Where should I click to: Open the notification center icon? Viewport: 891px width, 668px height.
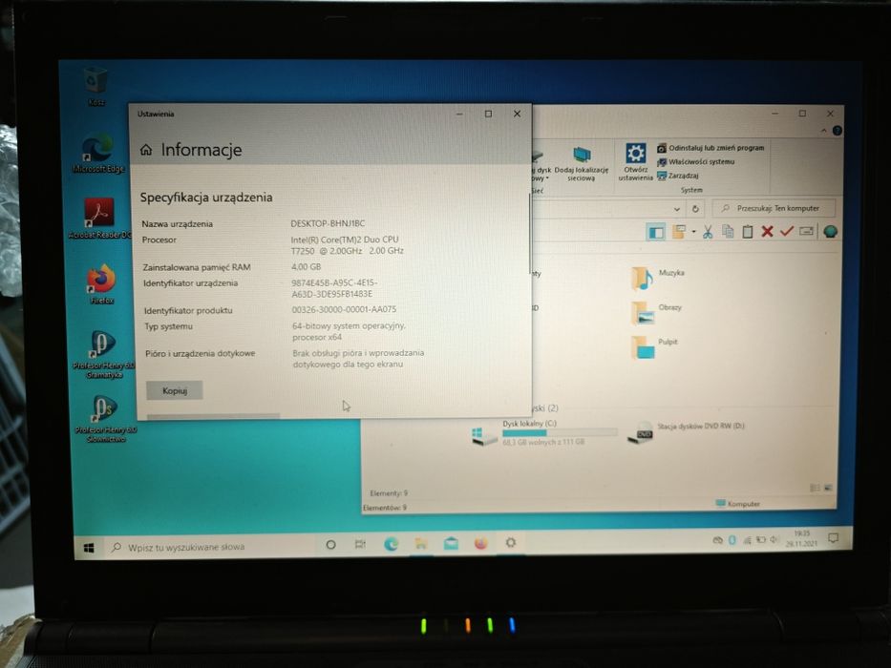833,538
